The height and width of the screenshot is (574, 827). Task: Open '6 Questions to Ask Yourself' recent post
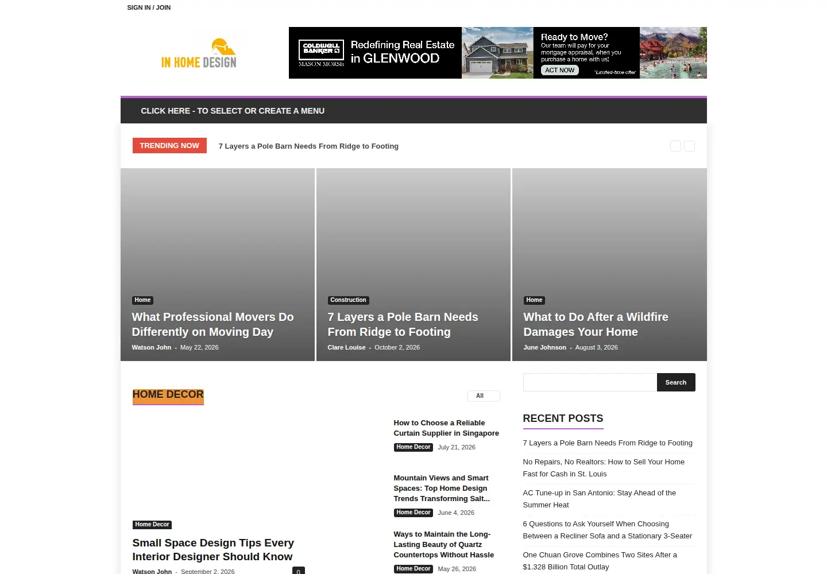pyautogui.click(x=607, y=530)
